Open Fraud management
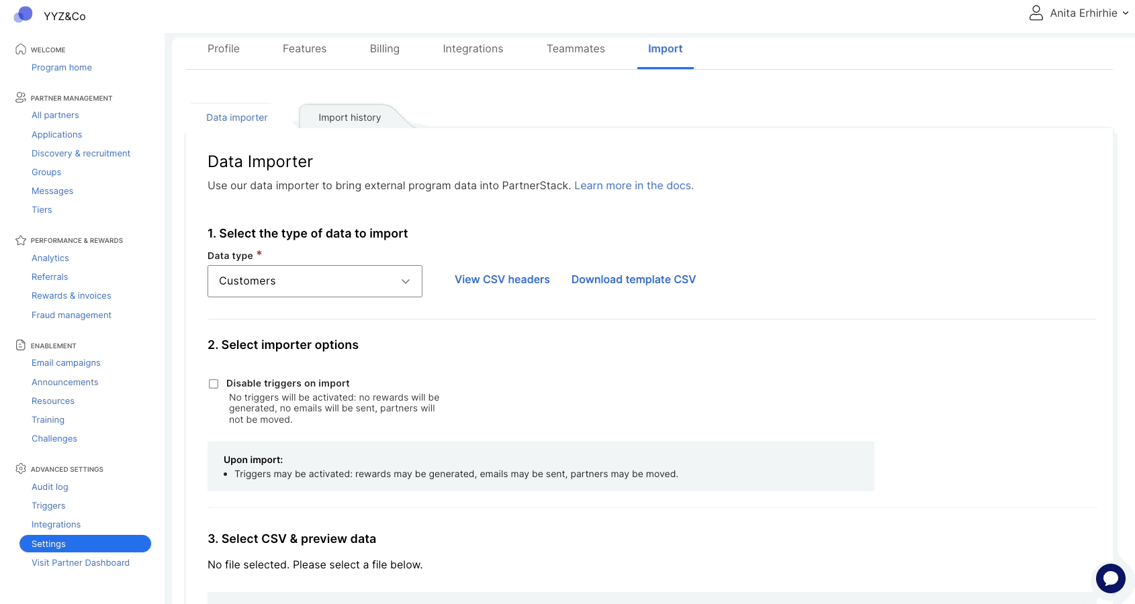 tap(71, 315)
